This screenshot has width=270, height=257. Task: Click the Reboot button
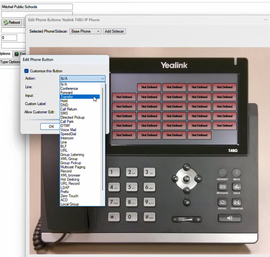[12, 22]
